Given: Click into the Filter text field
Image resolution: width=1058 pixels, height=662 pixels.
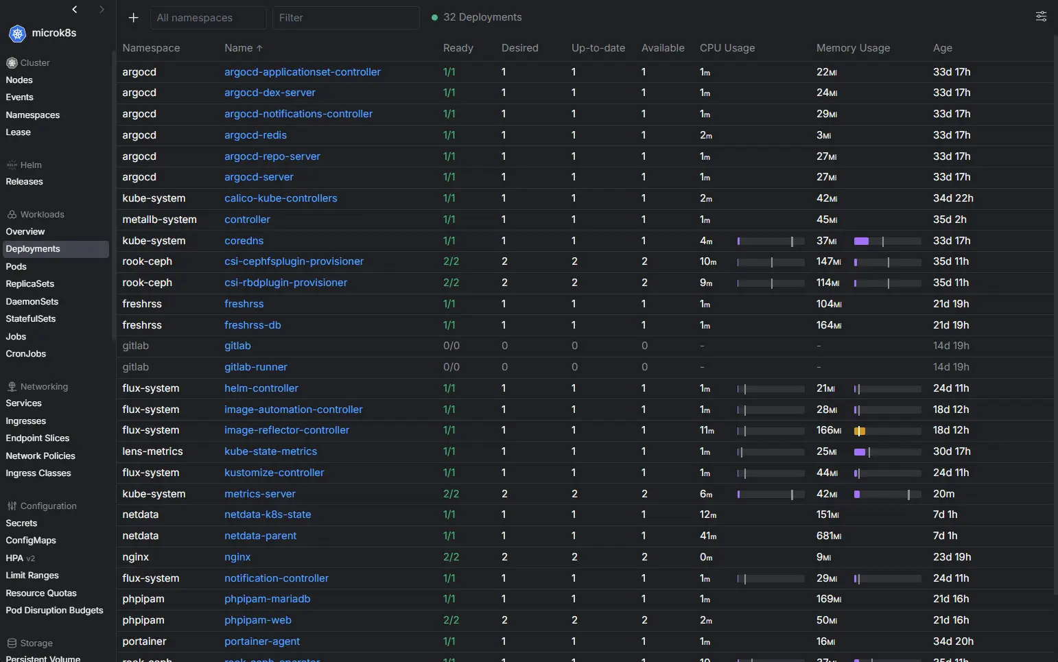Looking at the screenshot, I should tap(345, 18).
